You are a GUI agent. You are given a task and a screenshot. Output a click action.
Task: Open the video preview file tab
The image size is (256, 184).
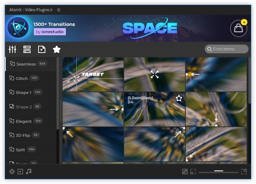click(42, 49)
